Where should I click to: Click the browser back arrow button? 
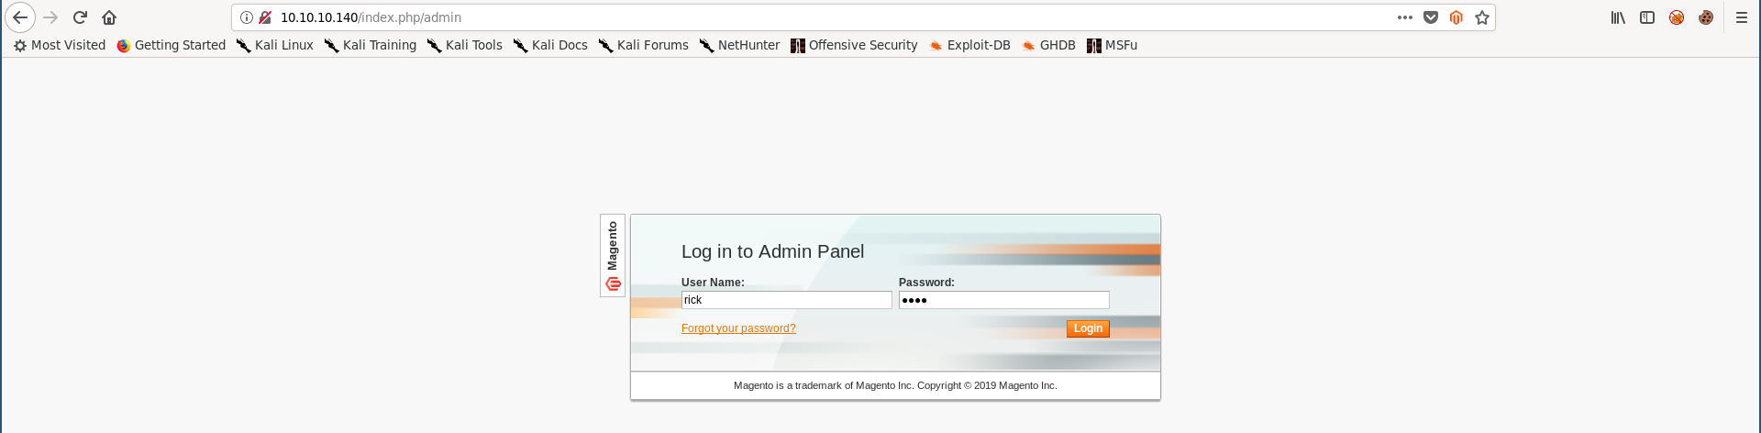[x=20, y=17]
